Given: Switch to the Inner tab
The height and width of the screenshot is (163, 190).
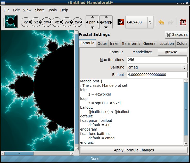Looking at the screenshot, I should (114, 44).
